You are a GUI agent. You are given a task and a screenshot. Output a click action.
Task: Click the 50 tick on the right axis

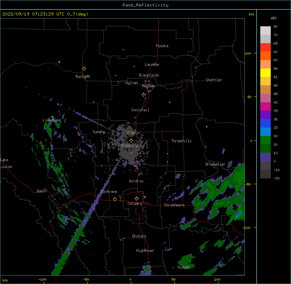pos(249,97)
